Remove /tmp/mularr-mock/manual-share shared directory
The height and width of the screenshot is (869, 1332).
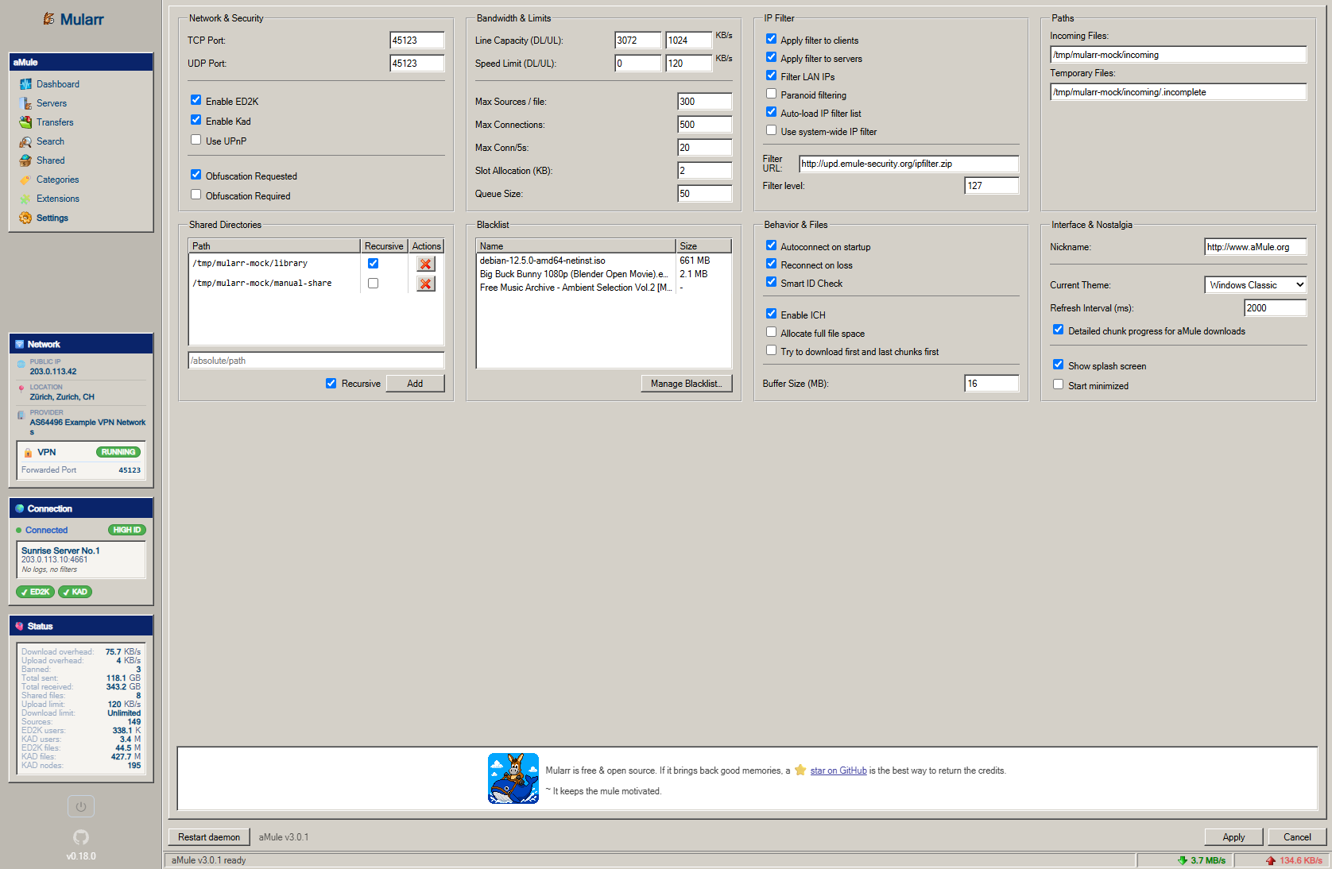(426, 284)
